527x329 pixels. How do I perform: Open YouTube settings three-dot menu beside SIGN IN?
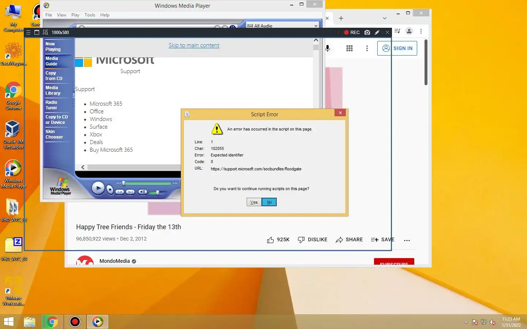coord(367,48)
